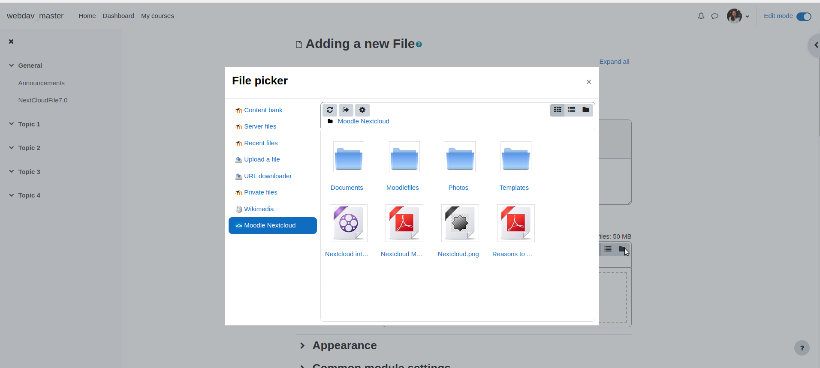
Task: Open user avatar menu
Action: click(x=738, y=16)
